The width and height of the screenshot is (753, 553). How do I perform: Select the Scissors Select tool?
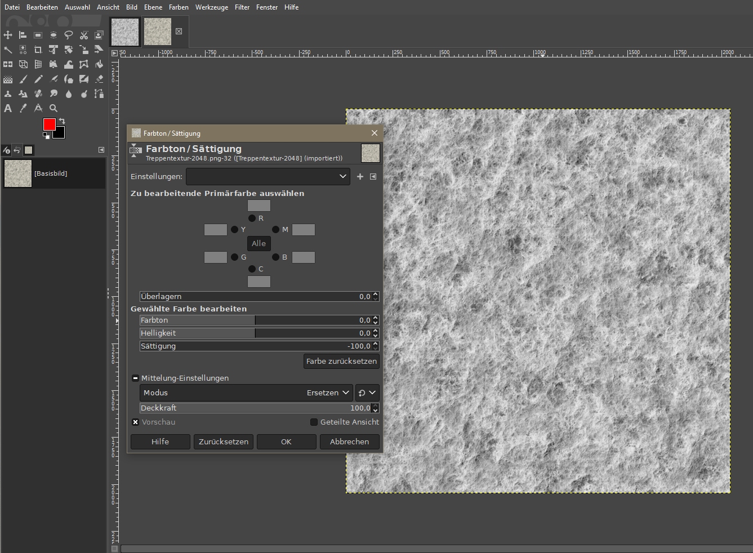click(x=84, y=35)
